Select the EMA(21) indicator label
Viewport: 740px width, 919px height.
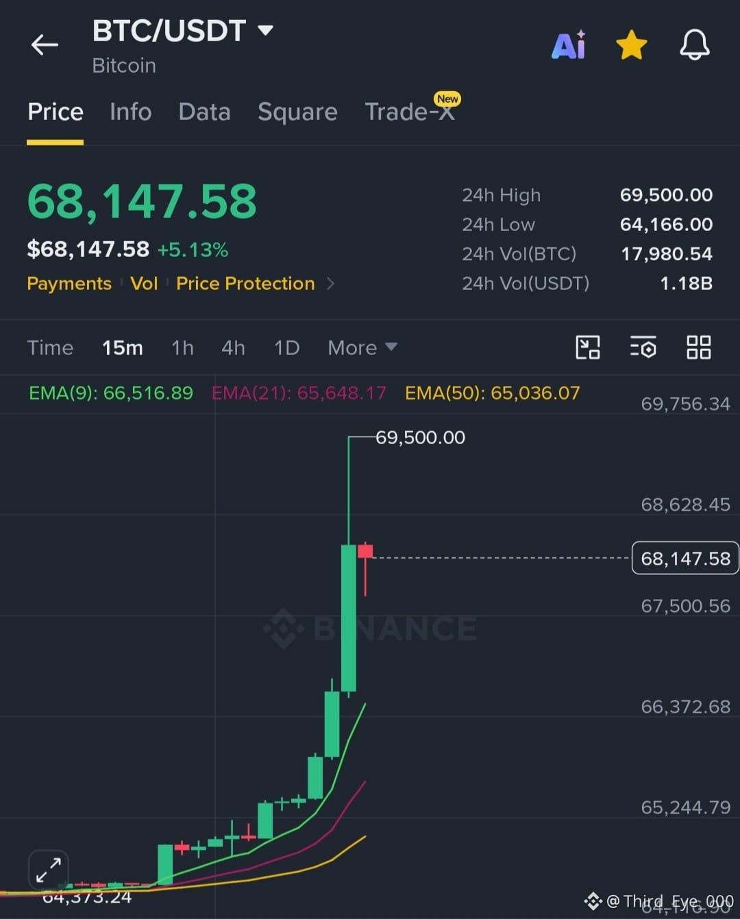click(299, 393)
